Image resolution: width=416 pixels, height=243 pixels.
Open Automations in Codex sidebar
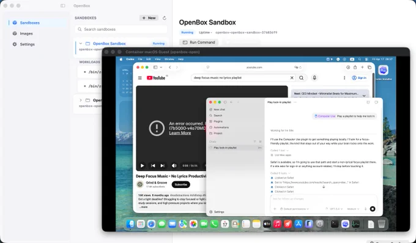tap(221, 127)
